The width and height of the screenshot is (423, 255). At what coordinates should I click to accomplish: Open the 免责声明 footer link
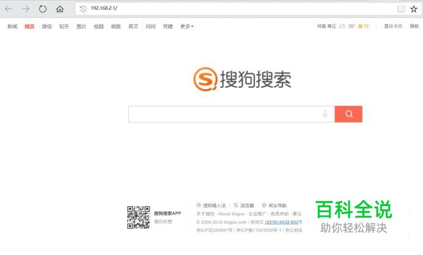pyautogui.click(x=279, y=213)
